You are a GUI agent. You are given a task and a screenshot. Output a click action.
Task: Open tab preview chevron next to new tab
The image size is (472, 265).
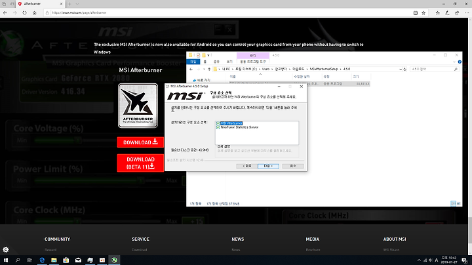coord(77,4)
